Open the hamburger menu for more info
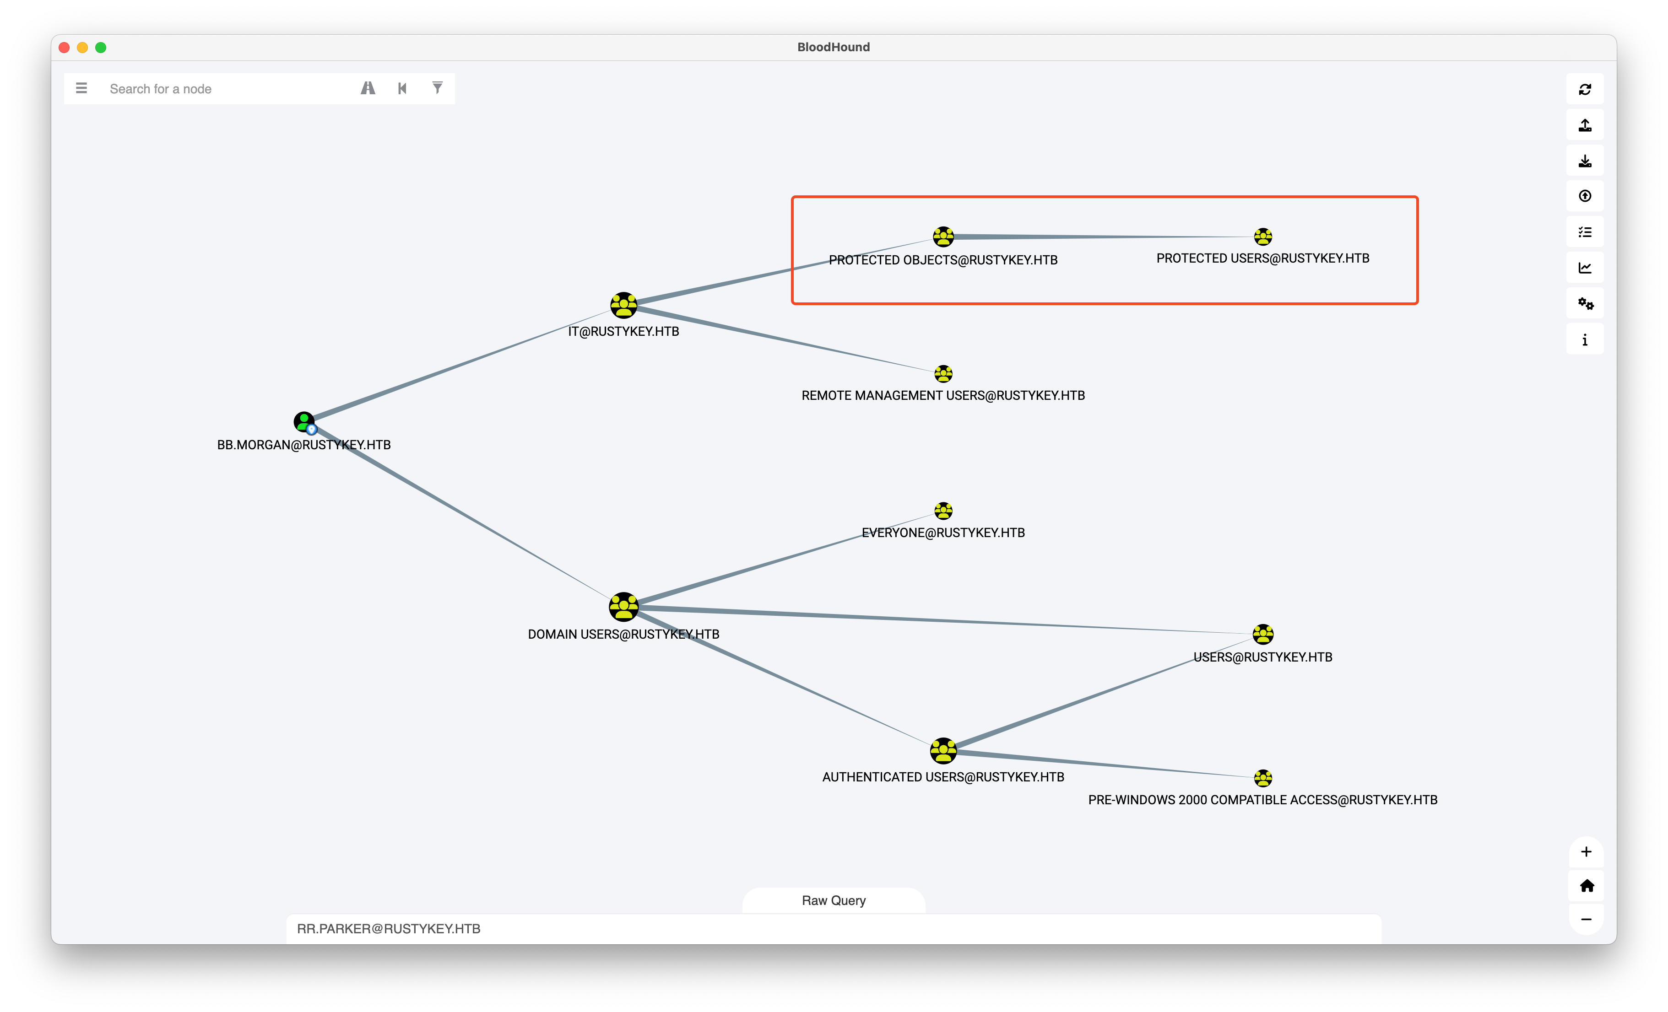The height and width of the screenshot is (1012, 1668). point(81,89)
